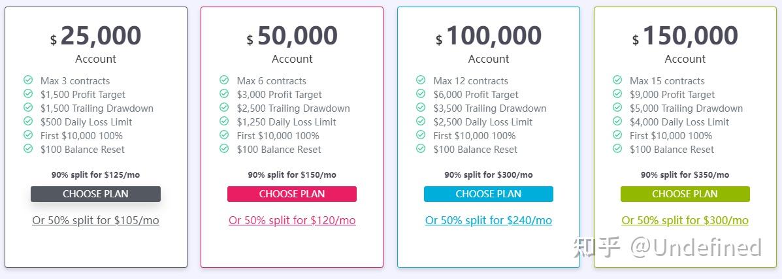Open the 50% split for $120/mo link

coord(292,220)
